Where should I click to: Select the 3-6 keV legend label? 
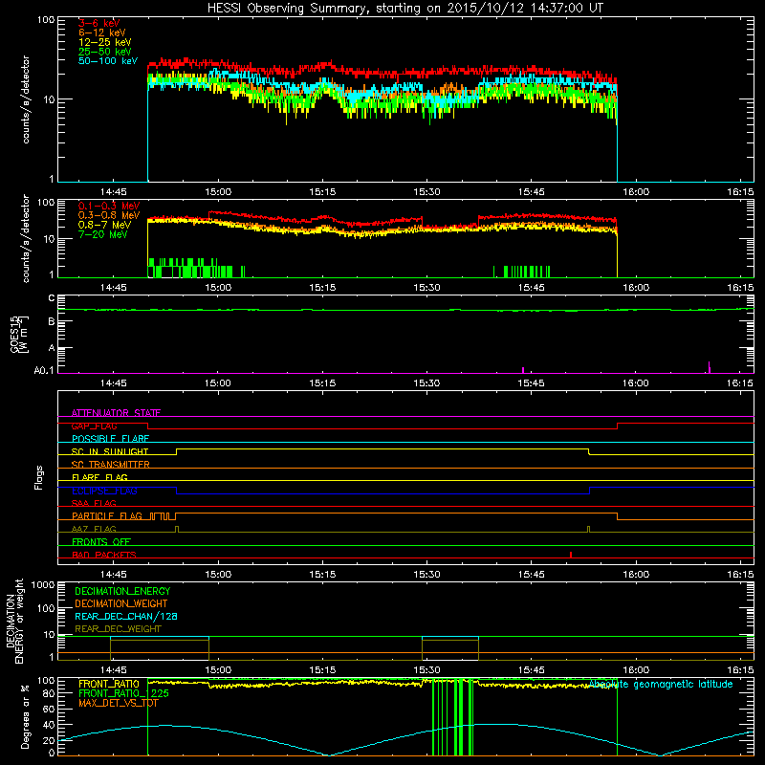(98, 23)
